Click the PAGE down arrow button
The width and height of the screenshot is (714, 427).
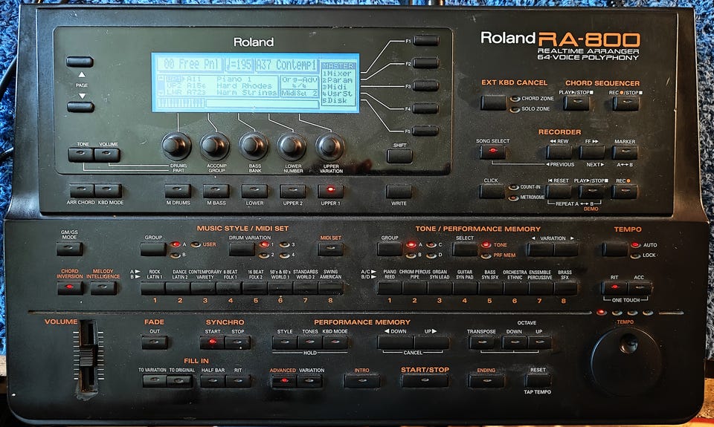coord(80,107)
